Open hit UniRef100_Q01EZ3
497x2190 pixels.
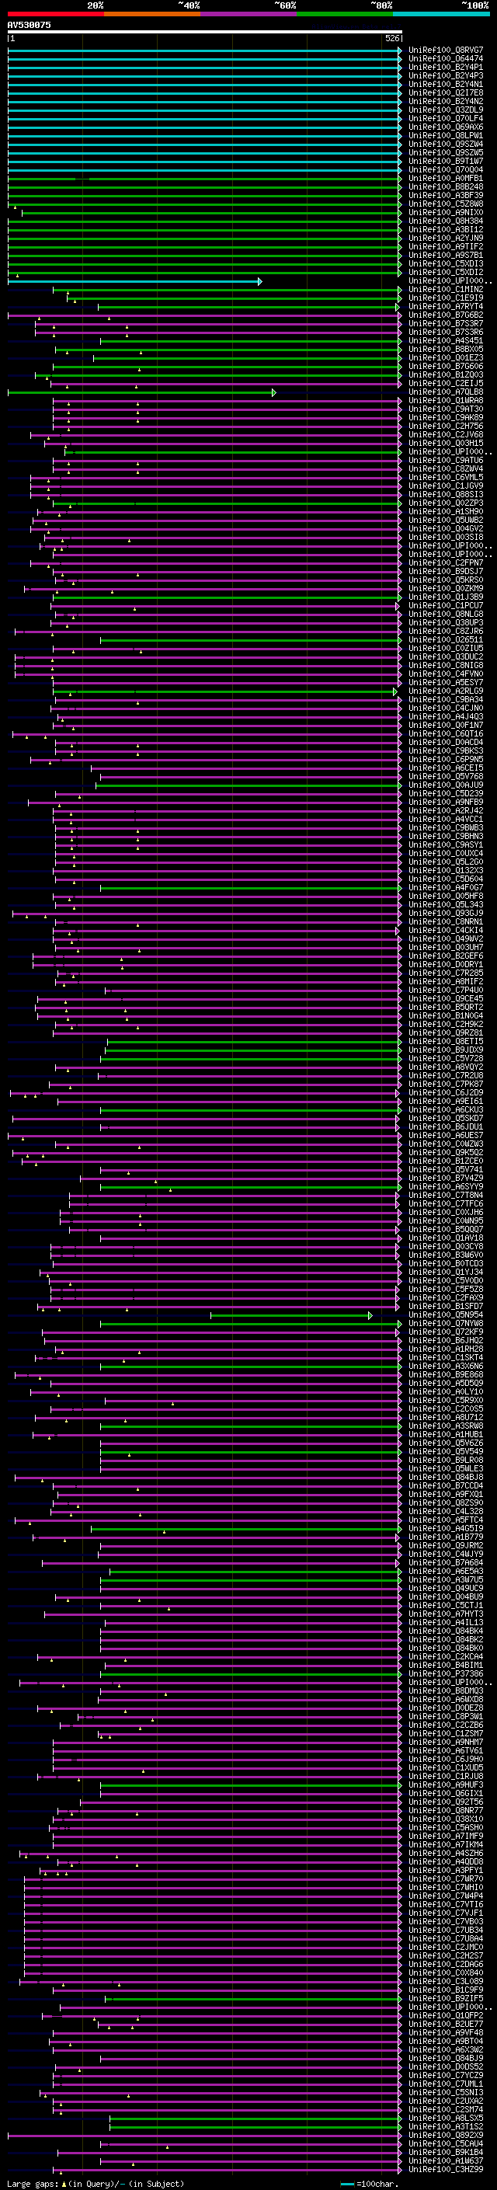[446, 357]
